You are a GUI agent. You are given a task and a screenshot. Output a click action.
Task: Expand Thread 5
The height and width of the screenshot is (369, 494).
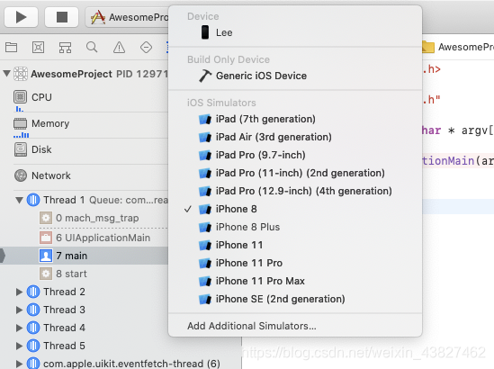pyautogui.click(x=19, y=346)
